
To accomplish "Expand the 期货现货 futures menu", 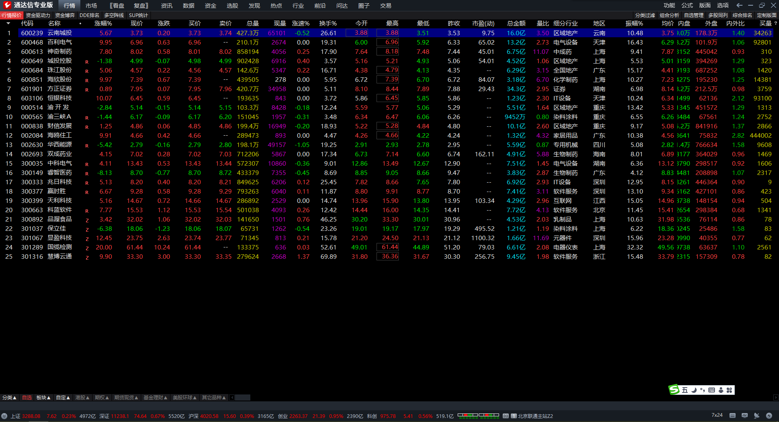I will point(126,398).
